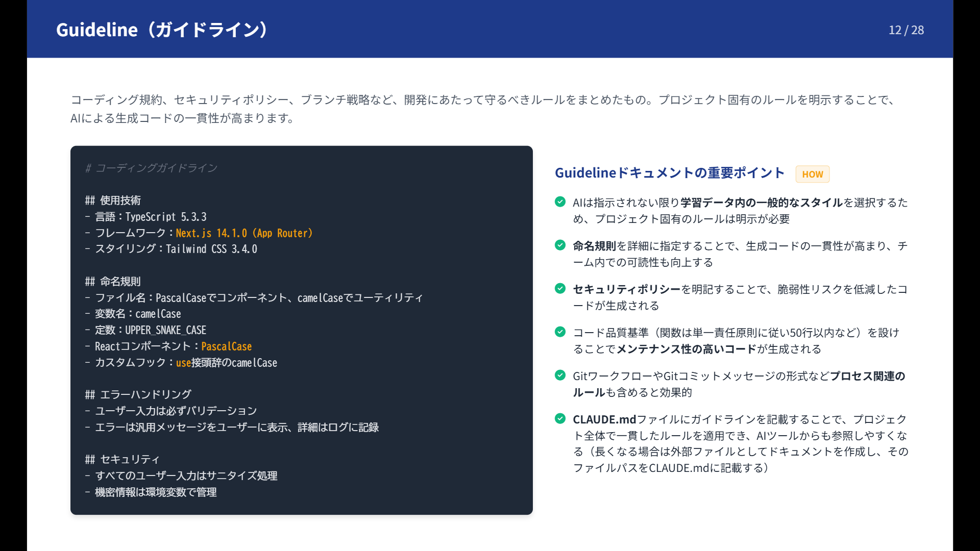Click the line '機密情報は環境変数で管理'
Viewport: 980px width, 551px height.
pos(151,492)
